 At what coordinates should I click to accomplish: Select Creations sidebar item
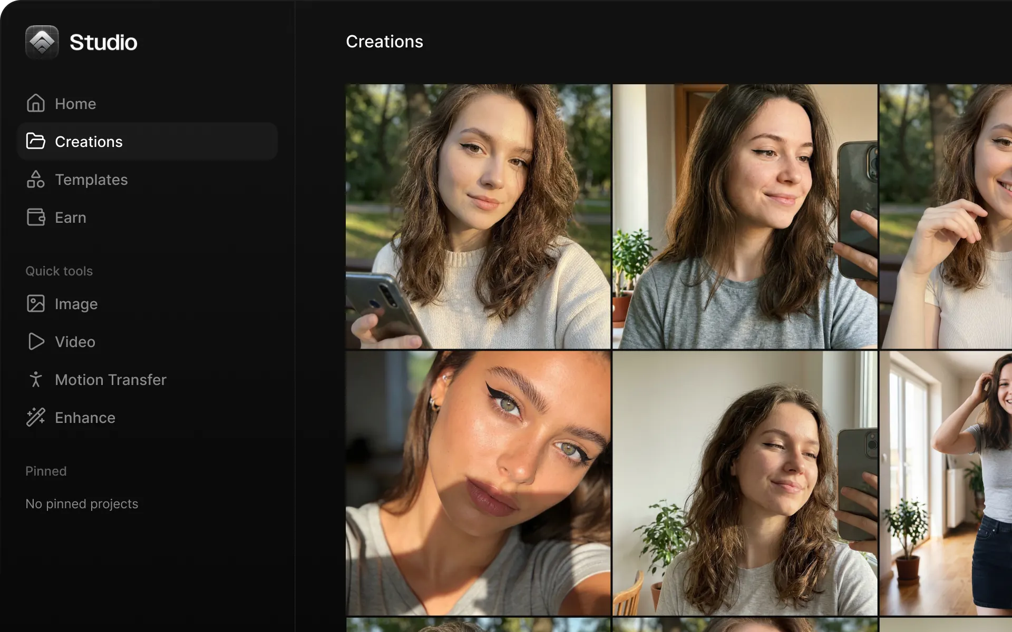[147, 142]
